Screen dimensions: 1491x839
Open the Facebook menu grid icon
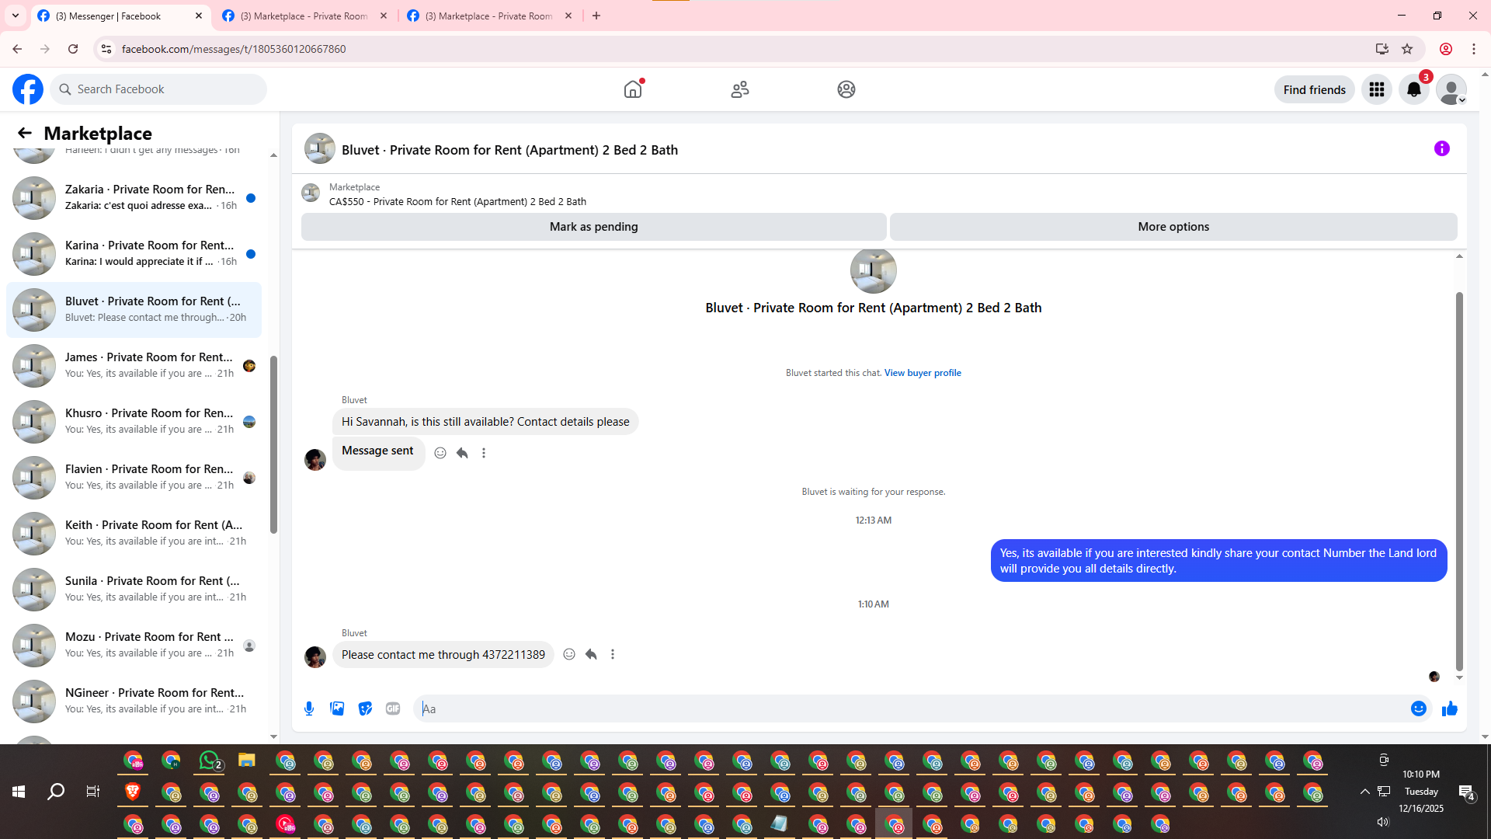1377,89
